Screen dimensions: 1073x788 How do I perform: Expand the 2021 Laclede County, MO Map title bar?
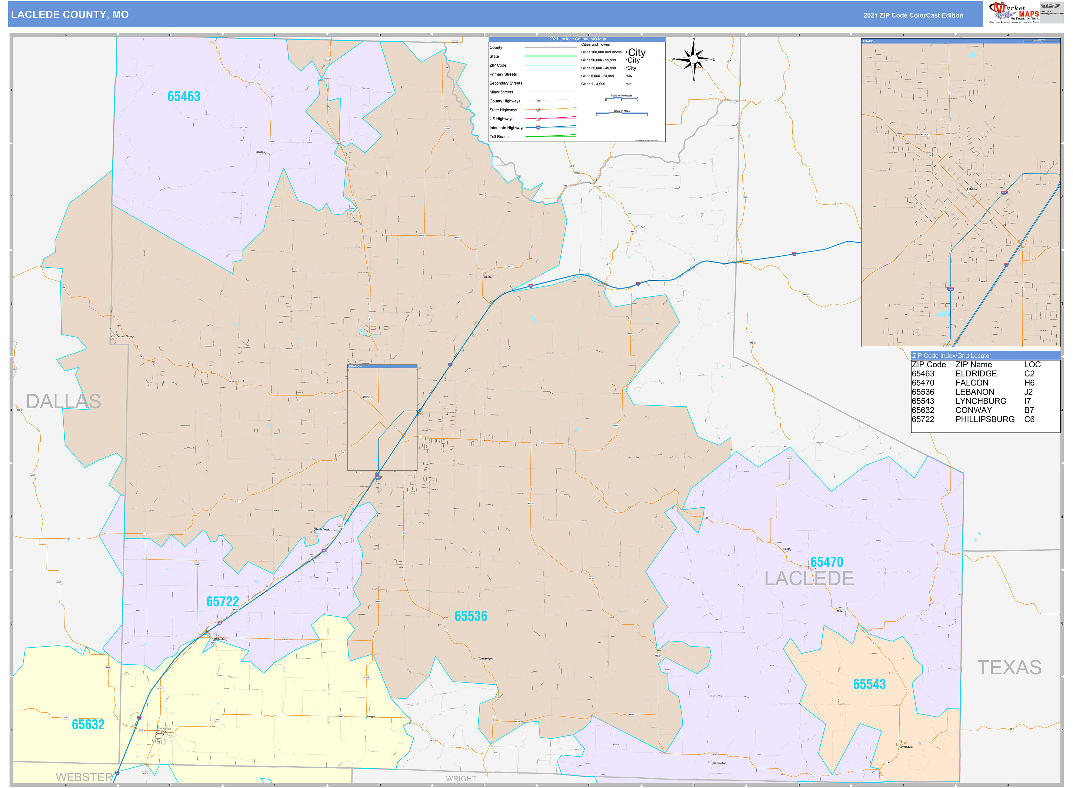point(578,39)
